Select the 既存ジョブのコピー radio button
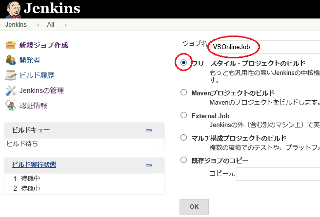Viewport: 320px width, 217px height. (183, 160)
